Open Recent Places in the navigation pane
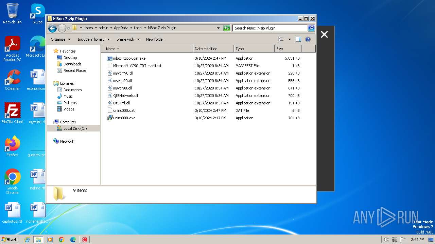 click(x=75, y=70)
